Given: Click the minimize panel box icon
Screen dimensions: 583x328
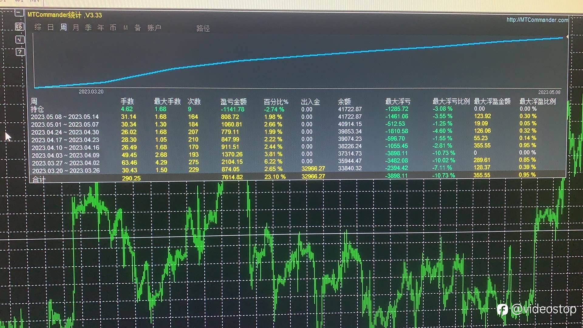Looking at the screenshot, I should click(19, 13).
